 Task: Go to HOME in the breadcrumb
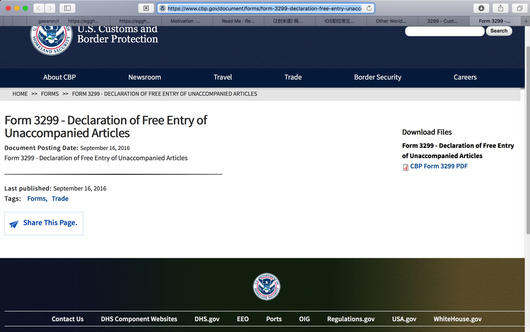coord(20,94)
